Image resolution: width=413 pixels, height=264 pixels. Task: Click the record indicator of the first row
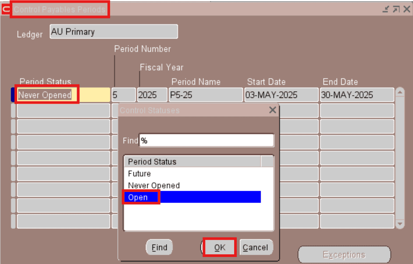coord(13,95)
